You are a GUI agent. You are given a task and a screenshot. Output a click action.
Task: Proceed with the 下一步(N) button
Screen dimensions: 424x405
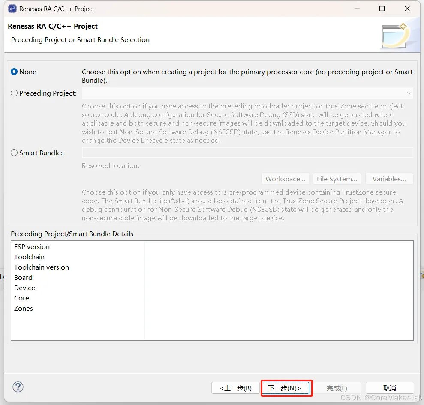click(x=285, y=388)
